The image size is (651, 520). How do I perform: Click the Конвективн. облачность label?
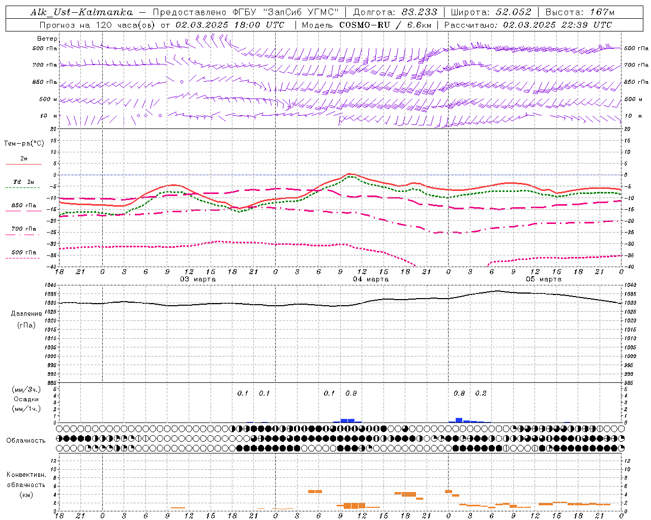(x=26, y=480)
